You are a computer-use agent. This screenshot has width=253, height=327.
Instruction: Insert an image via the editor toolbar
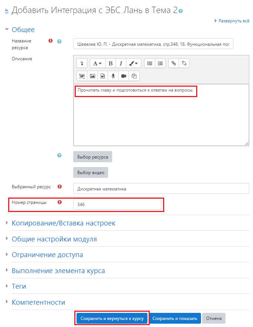[93, 76]
